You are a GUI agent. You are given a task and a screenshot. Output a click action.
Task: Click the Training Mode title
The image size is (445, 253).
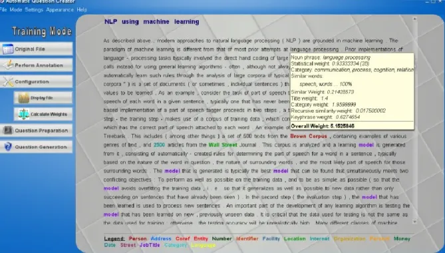coord(42,31)
